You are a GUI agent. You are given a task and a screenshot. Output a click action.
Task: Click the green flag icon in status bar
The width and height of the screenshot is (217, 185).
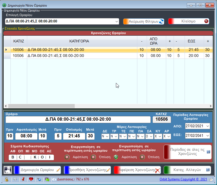[x=47, y=180]
